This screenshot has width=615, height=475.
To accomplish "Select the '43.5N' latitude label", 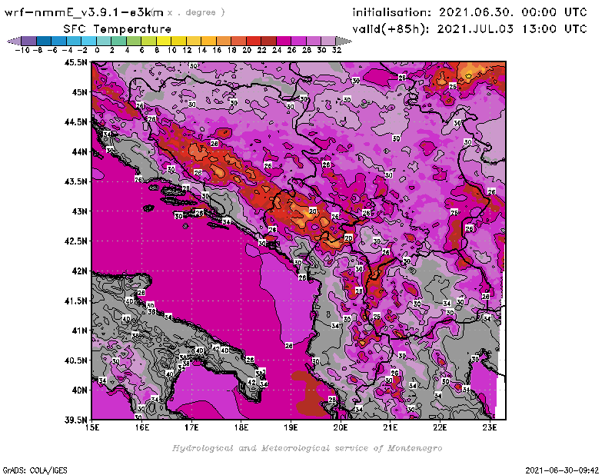I will pos(76,181).
